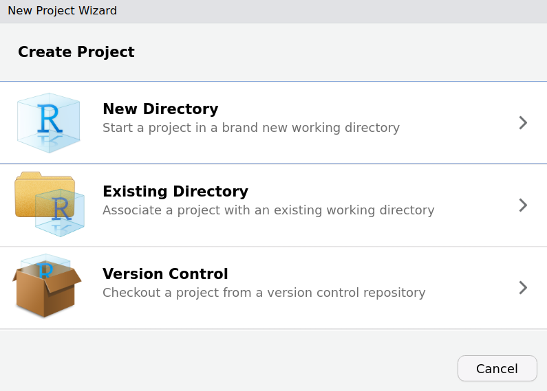The image size is (547, 391).
Task: Click the blank header space right of Create Project
Action: coord(344,52)
